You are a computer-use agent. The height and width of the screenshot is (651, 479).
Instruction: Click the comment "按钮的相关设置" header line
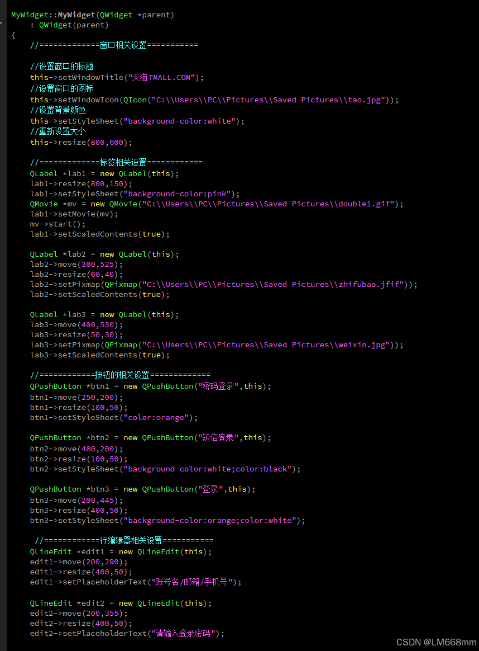tap(120, 375)
